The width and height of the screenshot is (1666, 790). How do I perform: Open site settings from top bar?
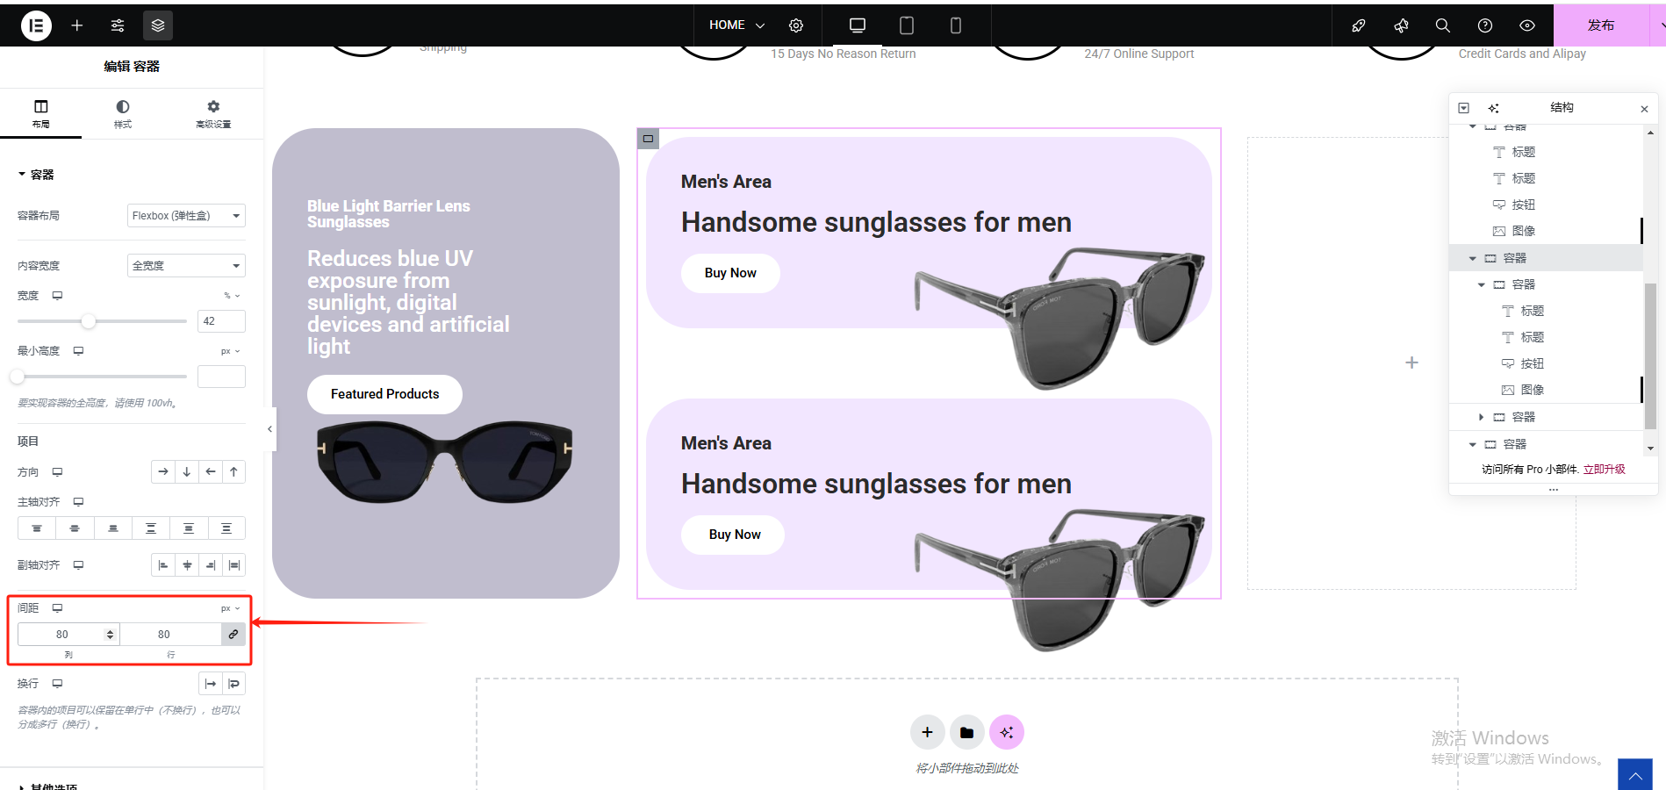(x=118, y=25)
